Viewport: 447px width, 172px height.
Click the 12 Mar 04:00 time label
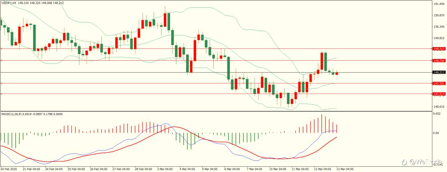tap(323, 169)
